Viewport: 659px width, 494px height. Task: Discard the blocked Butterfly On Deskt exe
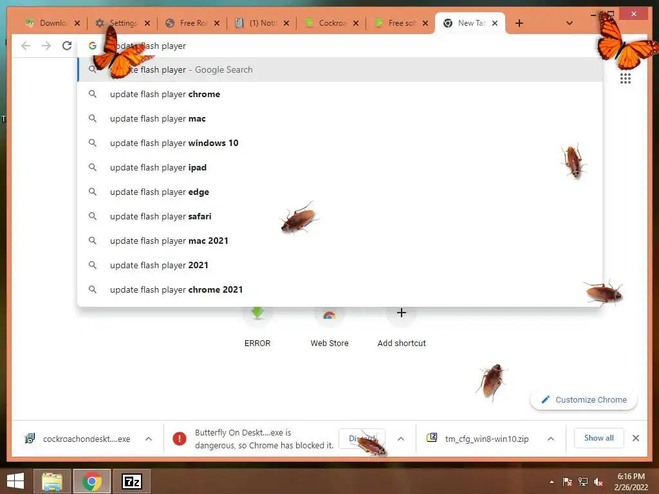pos(362,439)
